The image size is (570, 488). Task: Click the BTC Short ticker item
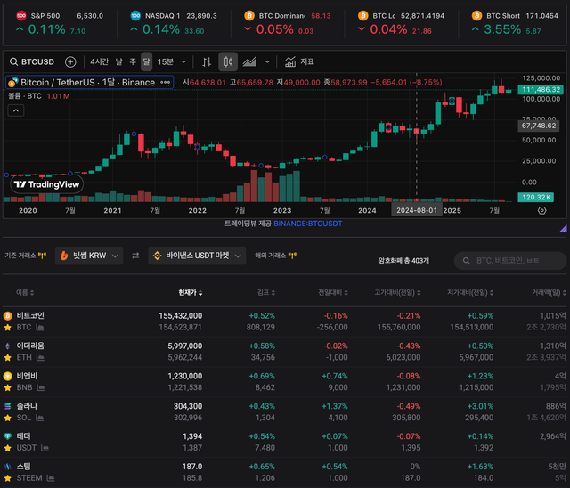pyautogui.click(x=515, y=24)
